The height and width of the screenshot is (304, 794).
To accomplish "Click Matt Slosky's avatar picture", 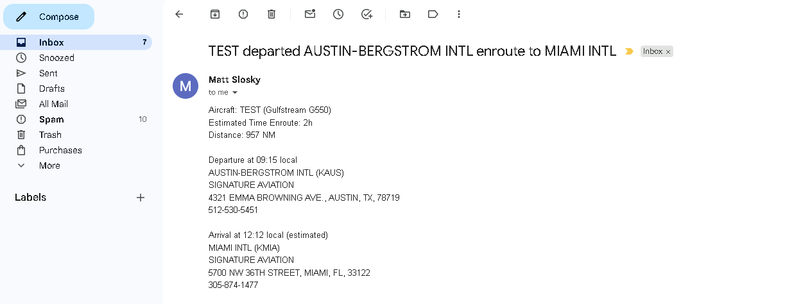I will tap(186, 86).
